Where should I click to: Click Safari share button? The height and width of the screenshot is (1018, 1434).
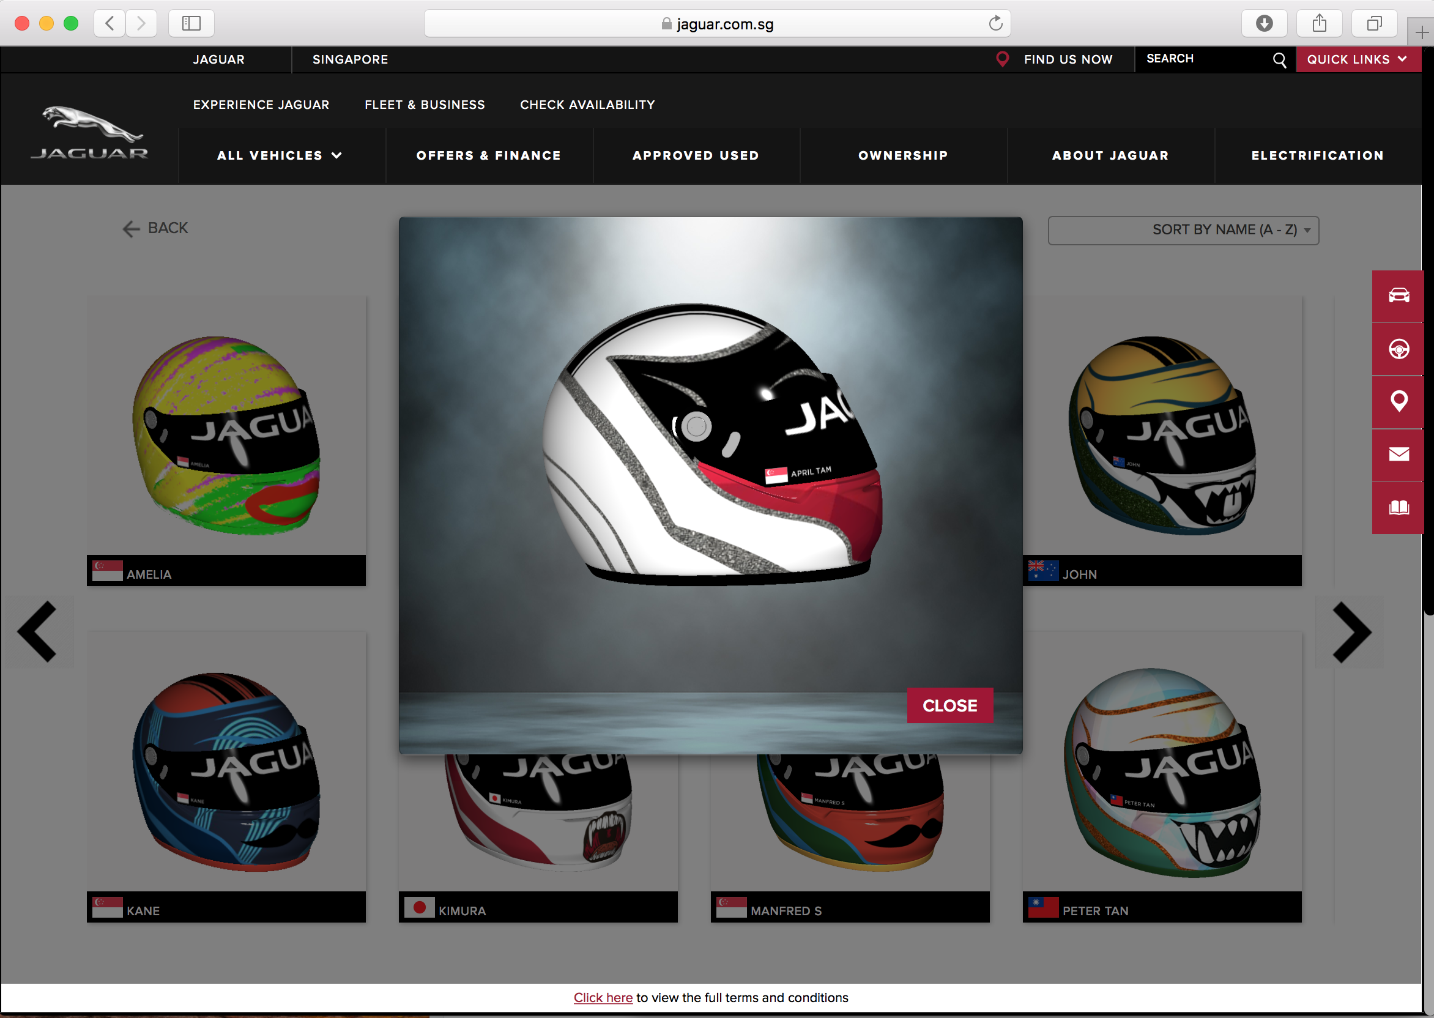[1320, 24]
